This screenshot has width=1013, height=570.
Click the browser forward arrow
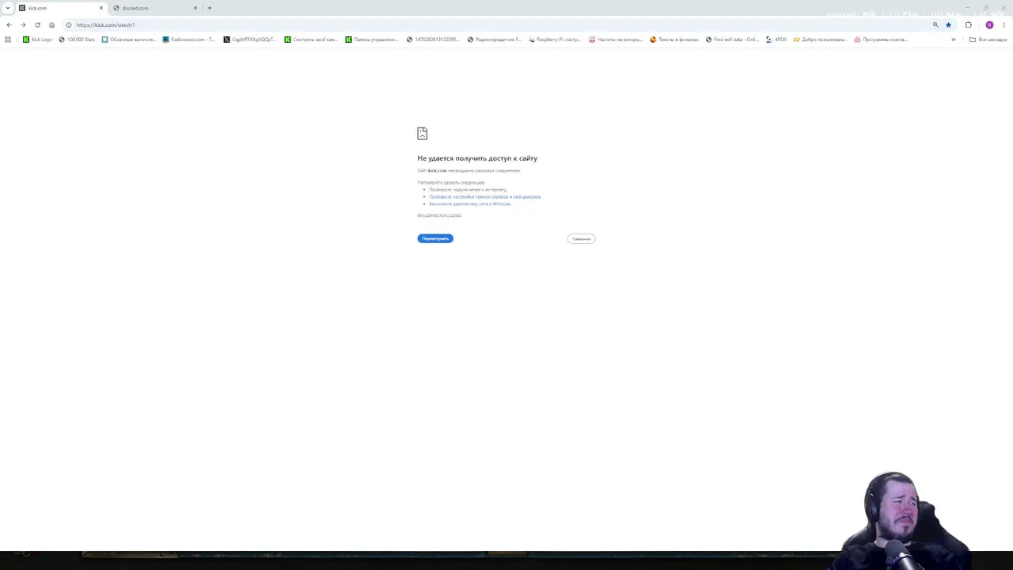coord(23,25)
